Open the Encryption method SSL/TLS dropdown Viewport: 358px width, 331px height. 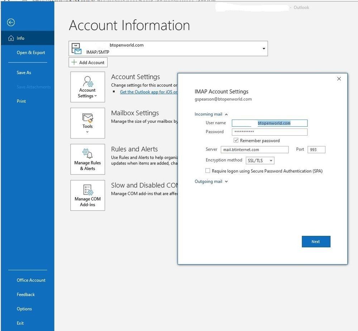(260, 160)
